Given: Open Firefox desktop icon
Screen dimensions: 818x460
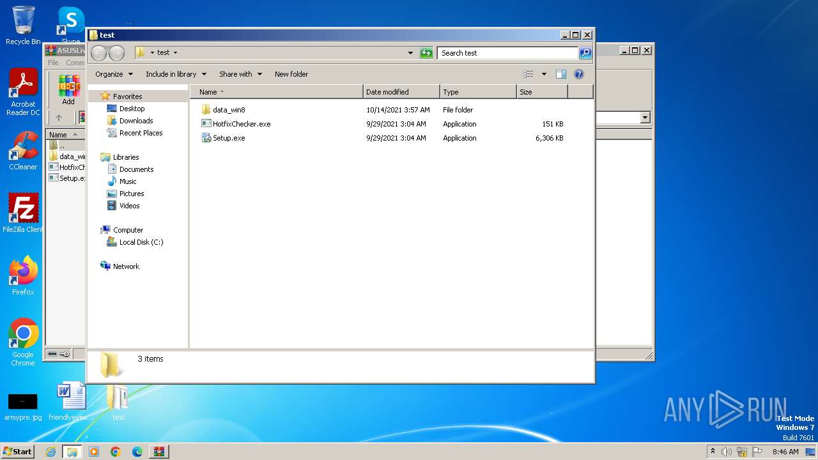Looking at the screenshot, I should click(23, 275).
